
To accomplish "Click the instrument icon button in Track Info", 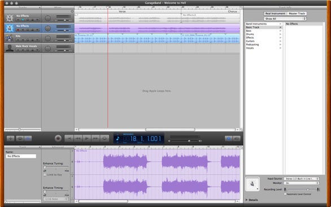I will click(x=252, y=184).
